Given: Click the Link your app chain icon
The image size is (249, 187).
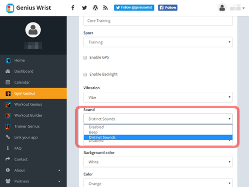Looking at the screenshot, I should pyautogui.click(x=8, y=137).
